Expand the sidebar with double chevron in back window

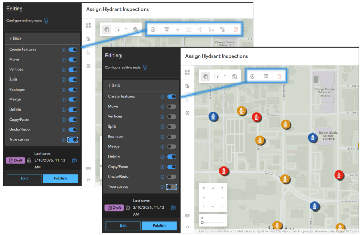point(88,179)
